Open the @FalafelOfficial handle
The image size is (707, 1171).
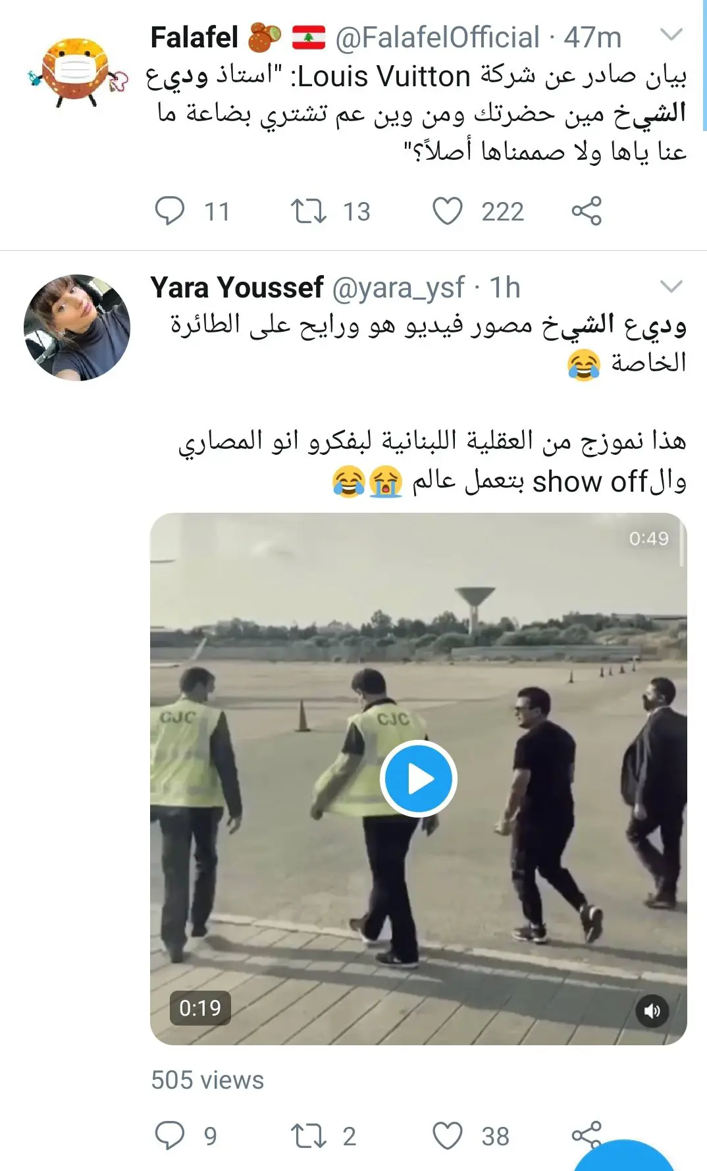[x=437, y=38]
